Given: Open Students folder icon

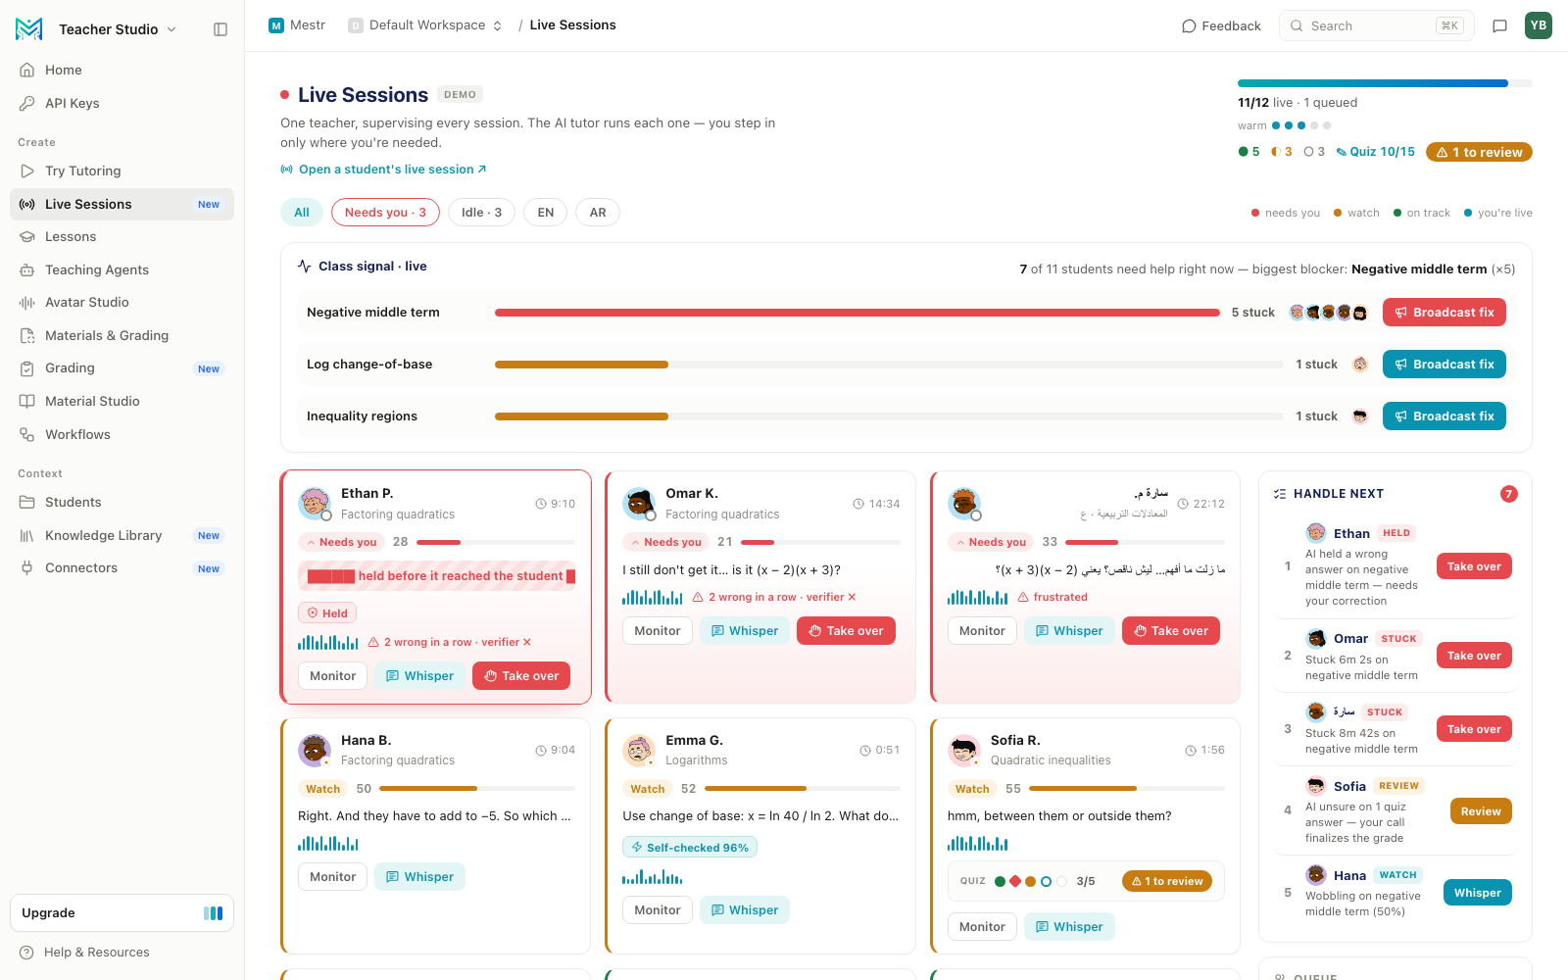Looking at the screenshot, I should pos(27,502).
